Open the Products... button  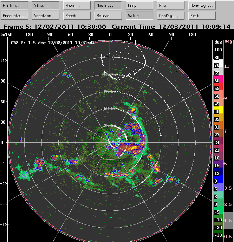[x=14, y=16]
